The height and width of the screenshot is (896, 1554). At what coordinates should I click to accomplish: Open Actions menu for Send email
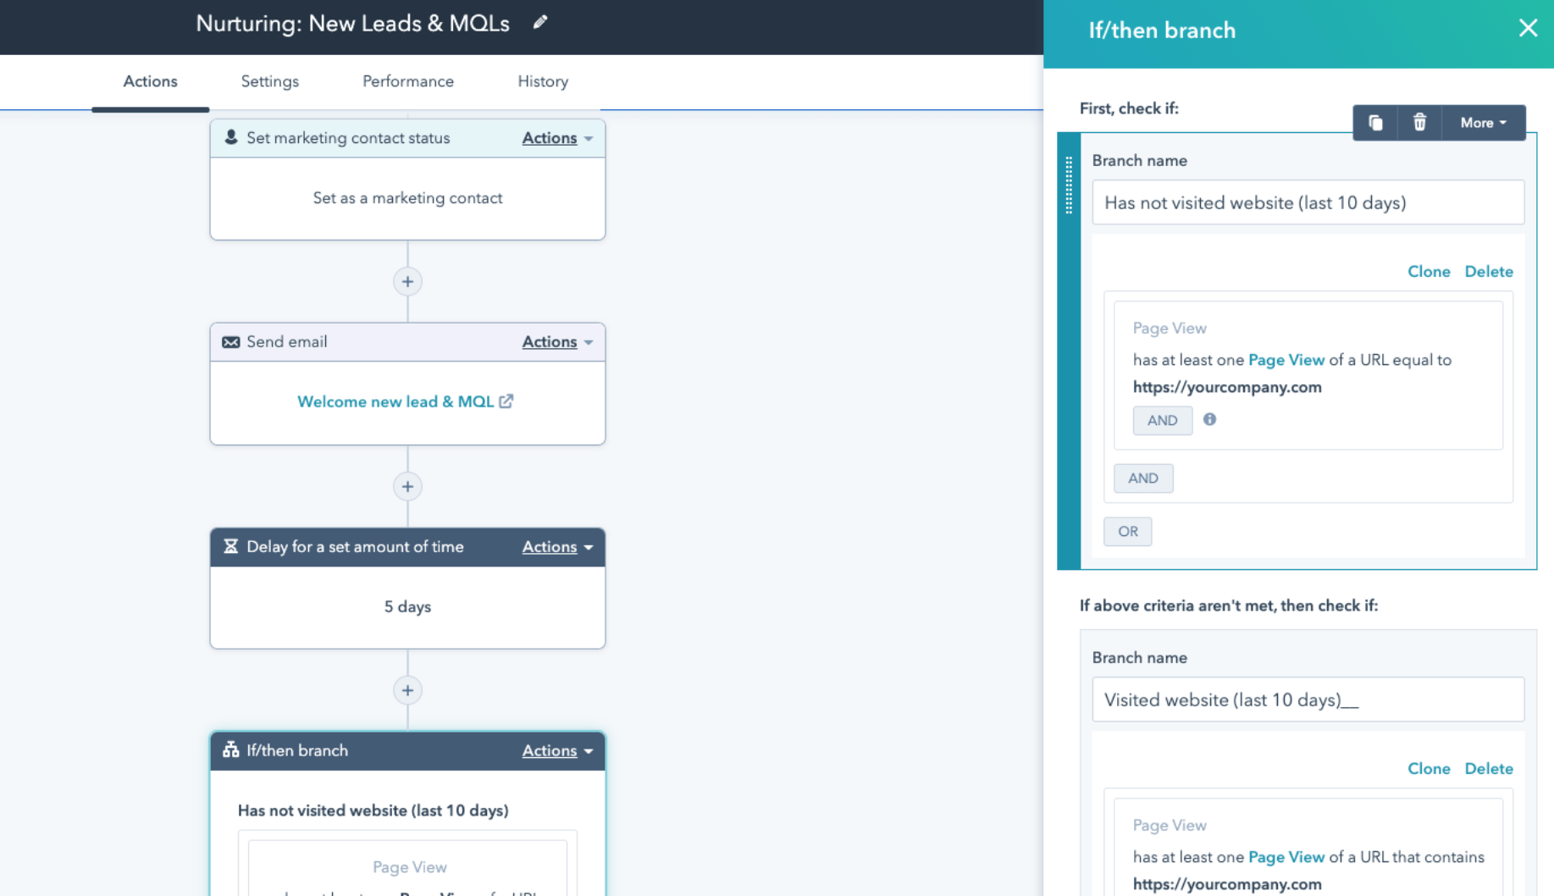pos(557,342)
